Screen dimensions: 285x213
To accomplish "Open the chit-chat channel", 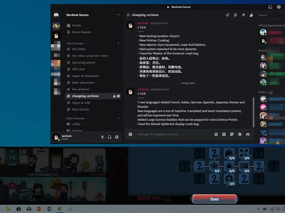I will point(93,69).
